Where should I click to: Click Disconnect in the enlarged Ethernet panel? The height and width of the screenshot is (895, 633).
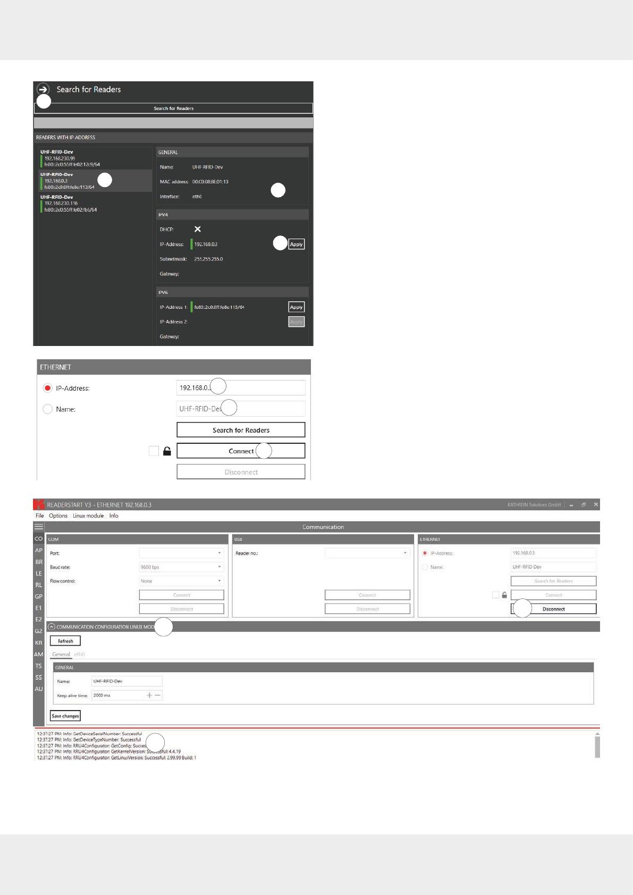click(x=241, y=472)
